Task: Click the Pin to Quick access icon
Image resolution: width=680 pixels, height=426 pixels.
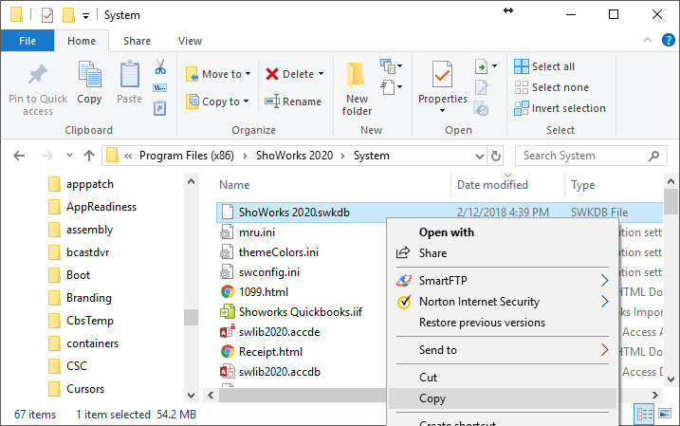Action: 38,75
